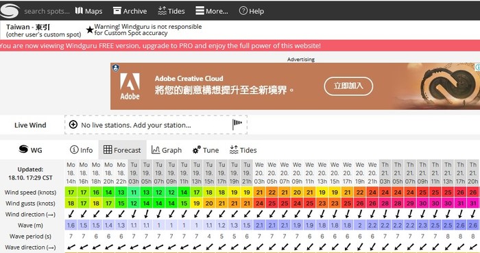Expand the More... hamburger menu
This screenshot has height=253, width=480.
coord(212,11)
